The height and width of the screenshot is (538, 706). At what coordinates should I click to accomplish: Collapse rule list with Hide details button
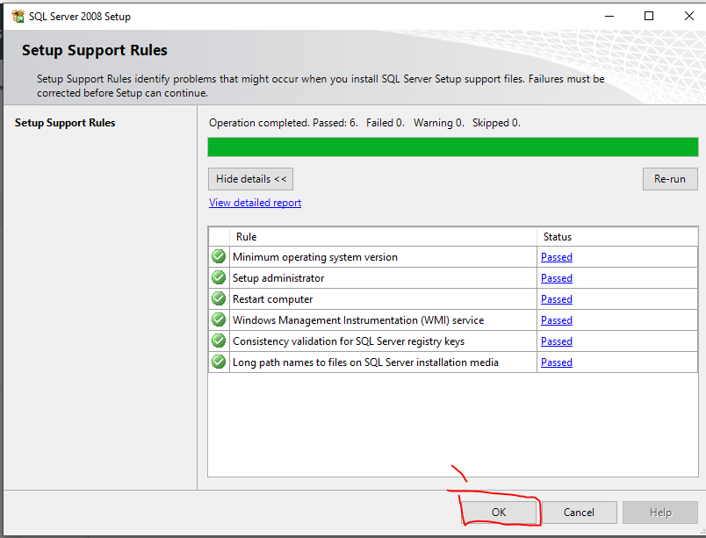point(251,179)
